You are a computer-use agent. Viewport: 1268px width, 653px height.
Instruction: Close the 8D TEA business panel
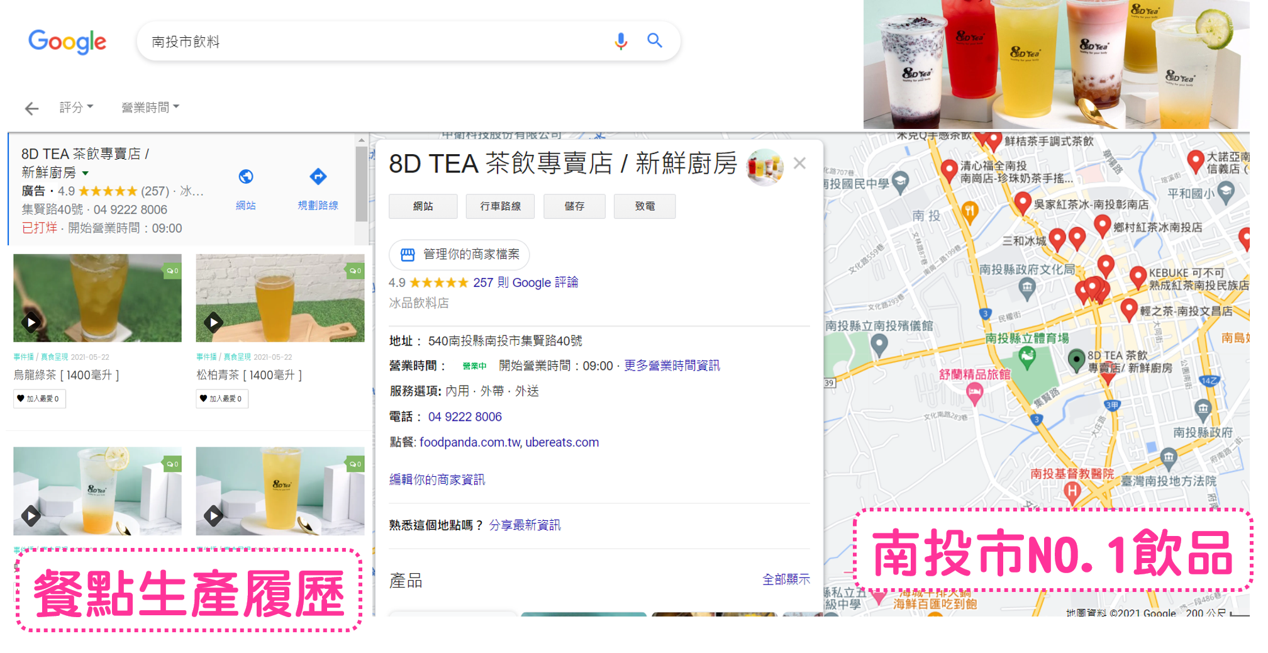799,164
